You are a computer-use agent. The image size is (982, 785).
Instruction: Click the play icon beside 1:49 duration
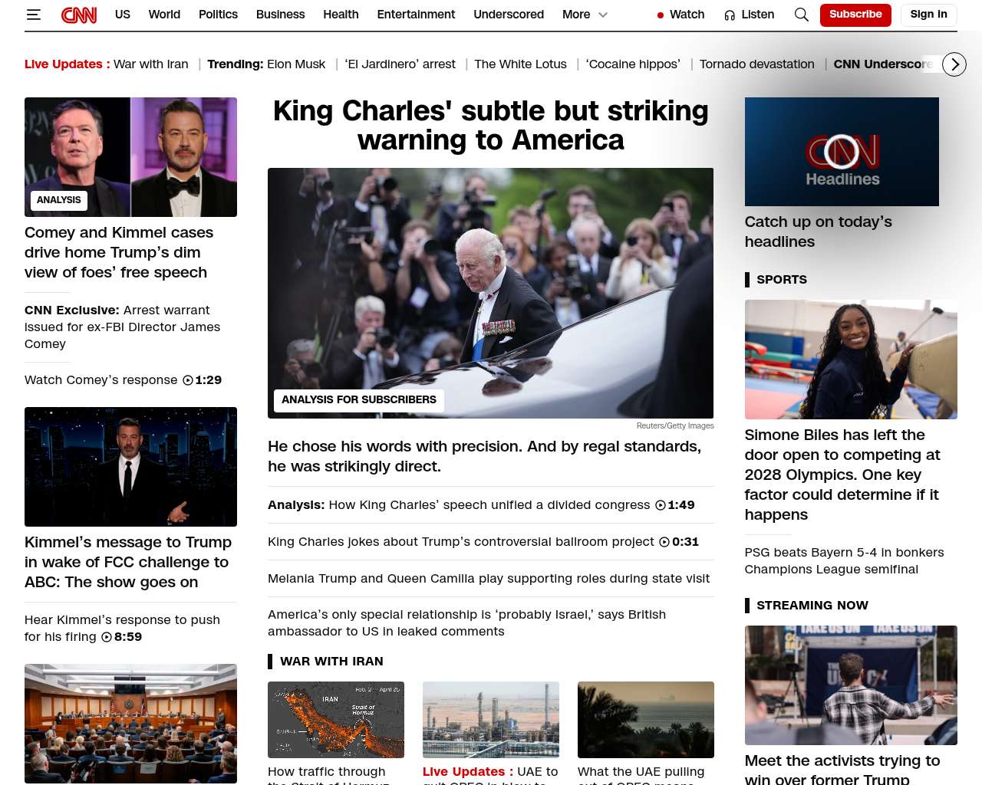click(x=661, y=505)
